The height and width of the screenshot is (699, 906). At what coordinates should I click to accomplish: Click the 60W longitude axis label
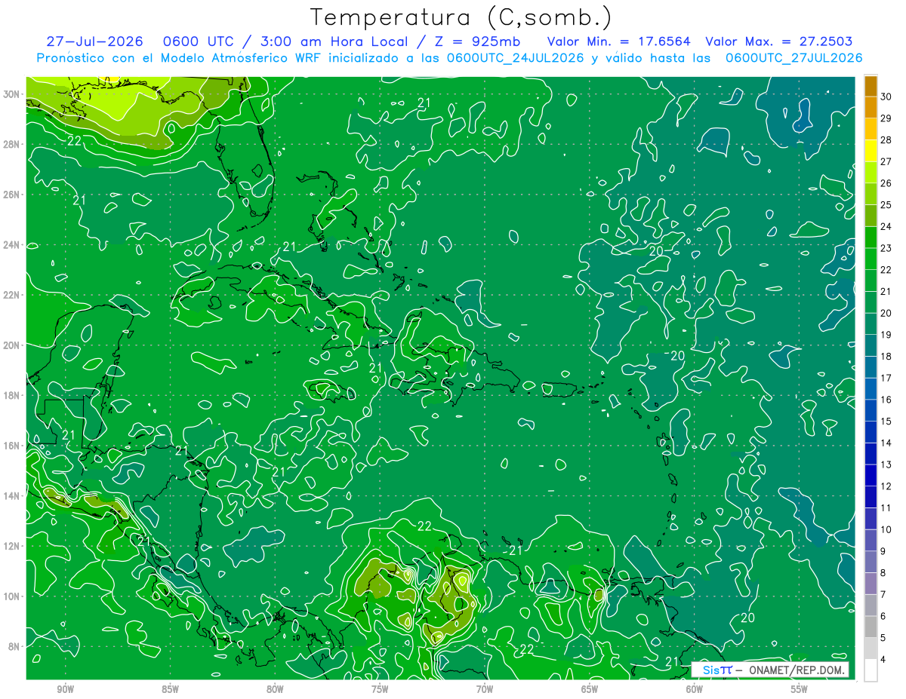(695, 689)
